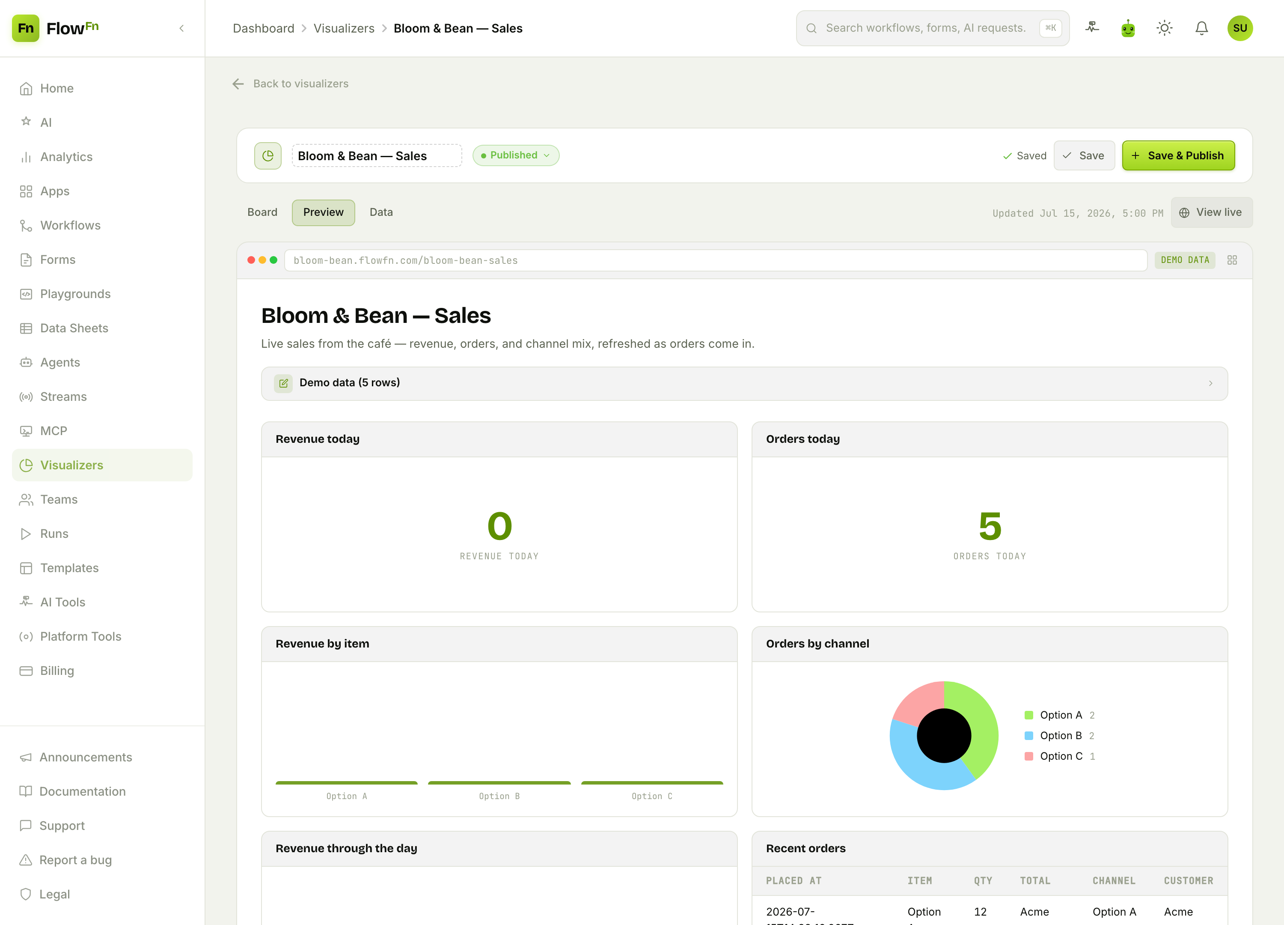
Task: Click the red window dot in preview
Action: coord(251,260)
